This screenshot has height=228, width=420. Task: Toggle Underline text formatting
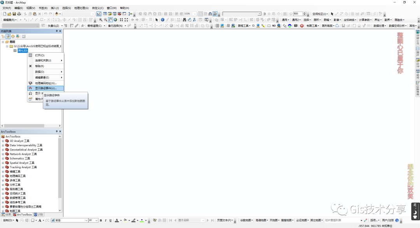pos(110,221)
